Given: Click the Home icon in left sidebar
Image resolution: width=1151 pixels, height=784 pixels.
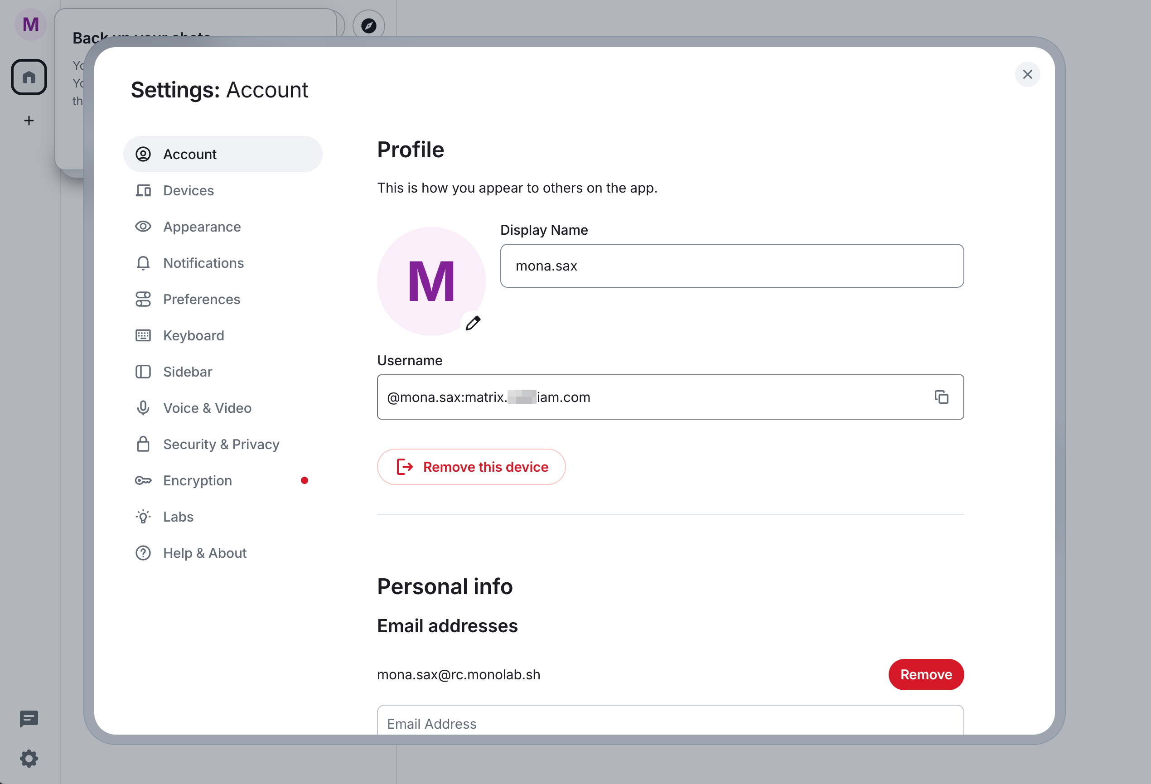Looking at the screenshot, I should point(29,77).
